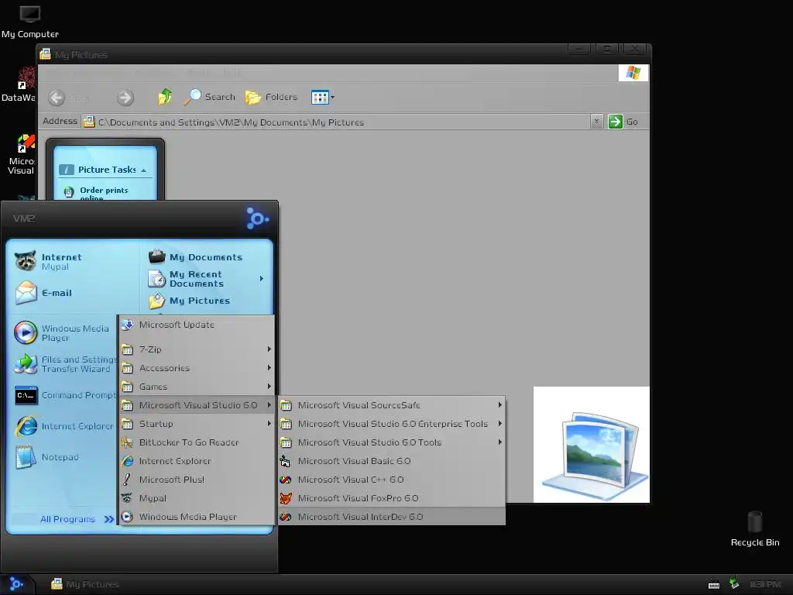
Task: Select Microsoft Visual Studio 6.0 folder
Action: pos(197,405)
